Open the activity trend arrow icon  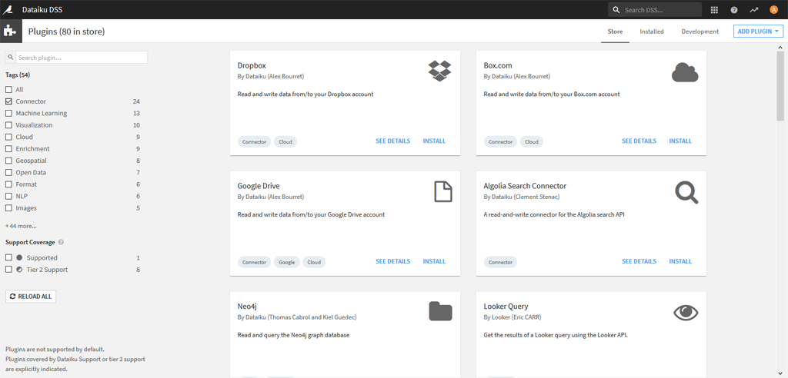(754, 9)
